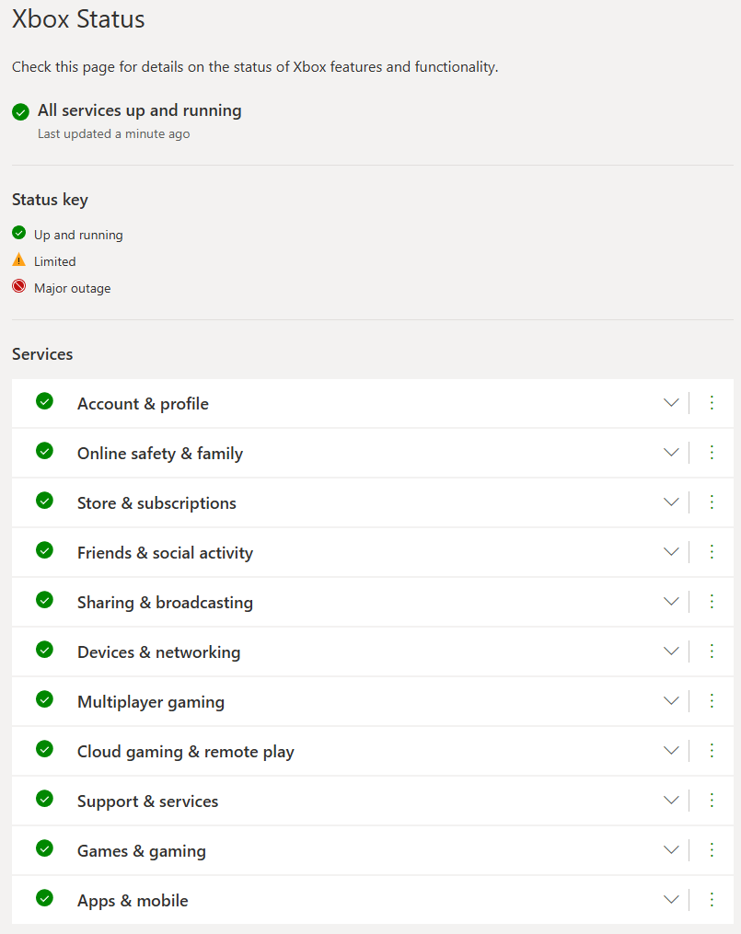
Task: Expand the Store & subscriptions chevron
Action: point(671,502)
